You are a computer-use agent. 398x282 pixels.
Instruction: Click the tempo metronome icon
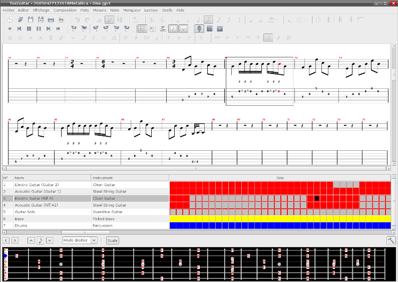click(x=318, y=19)
